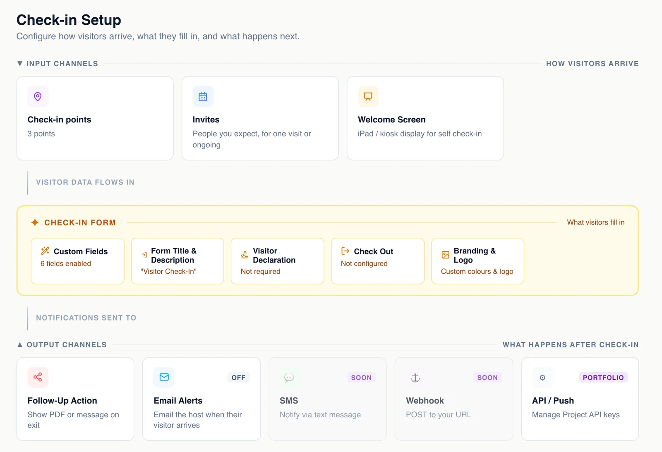Click the Invites calendar icon

pos(203,96)
